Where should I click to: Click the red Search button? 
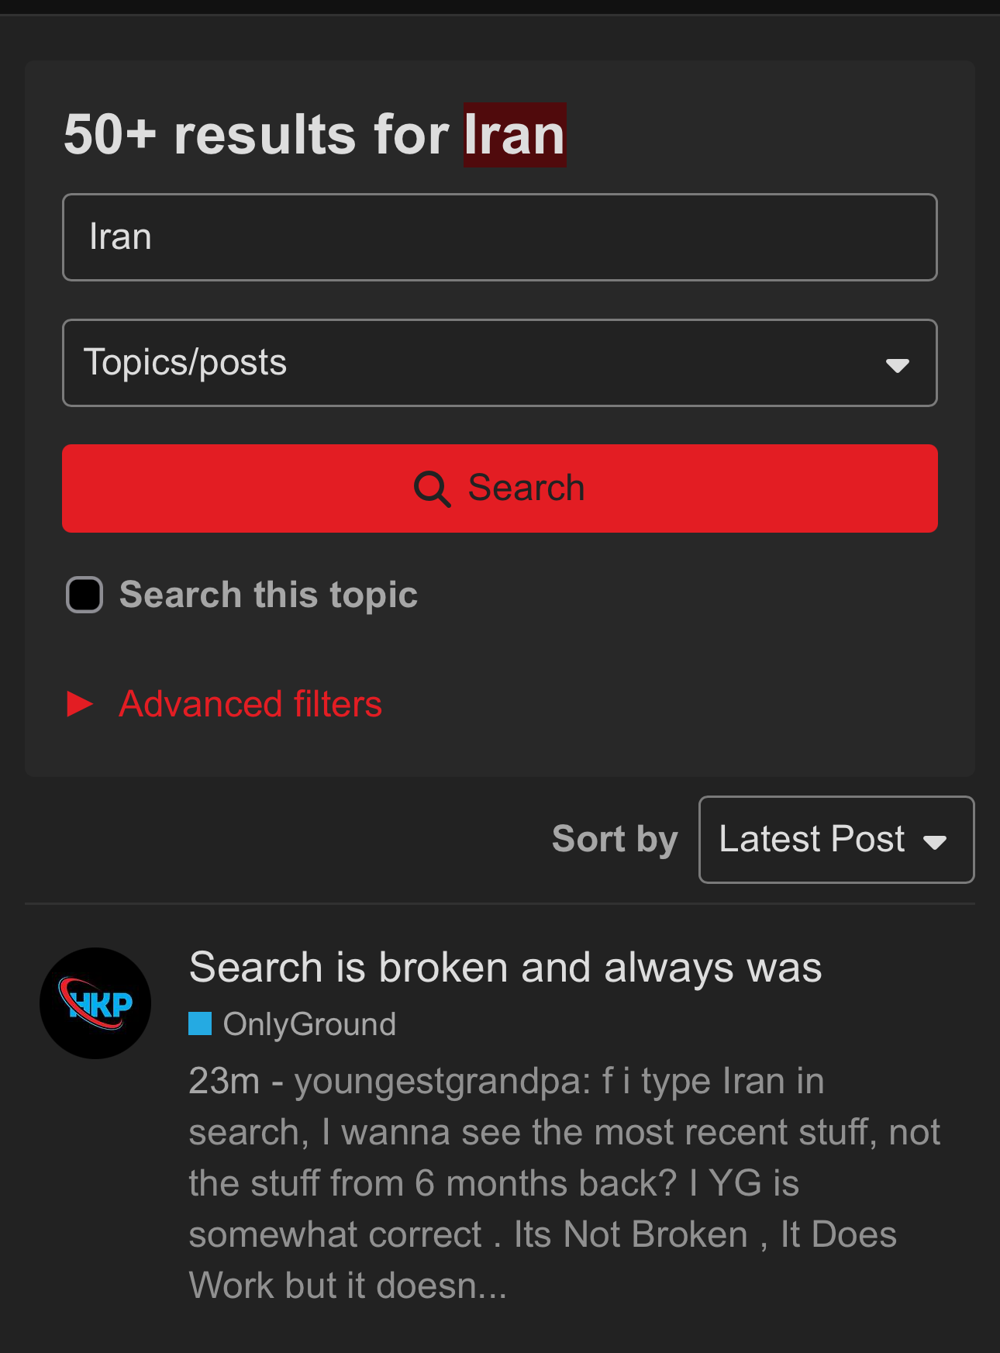coord(500,488)
